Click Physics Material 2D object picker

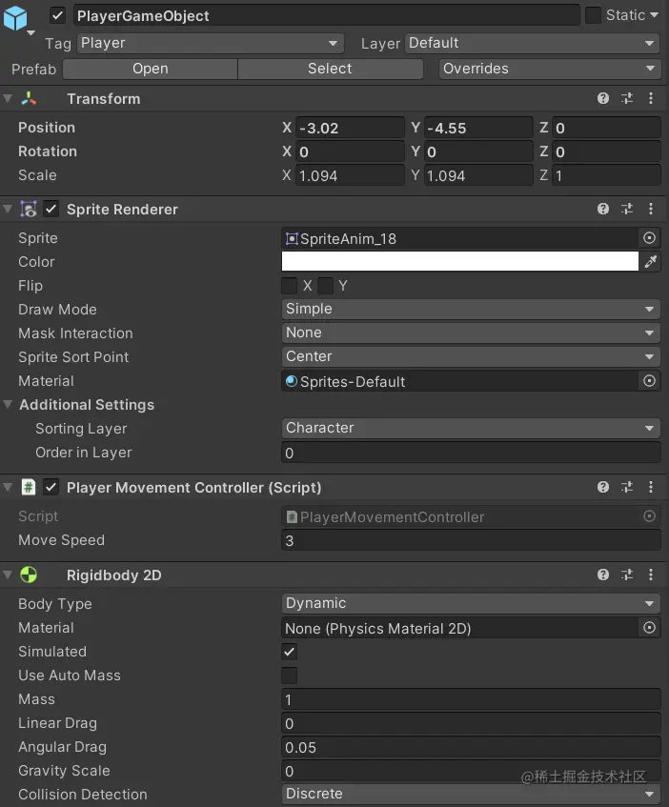(650, 628)
